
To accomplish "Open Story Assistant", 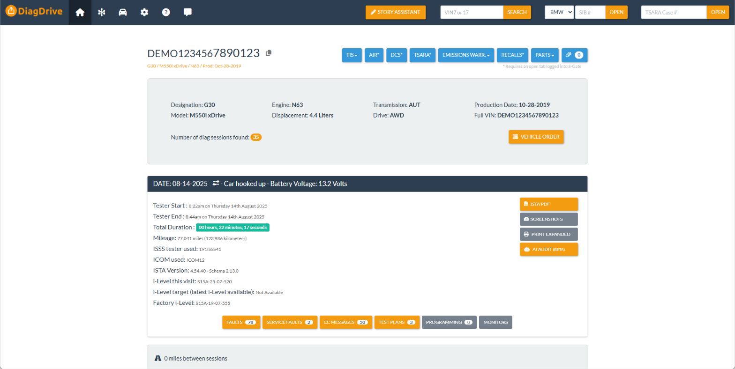I will click(x=396, y=12).
